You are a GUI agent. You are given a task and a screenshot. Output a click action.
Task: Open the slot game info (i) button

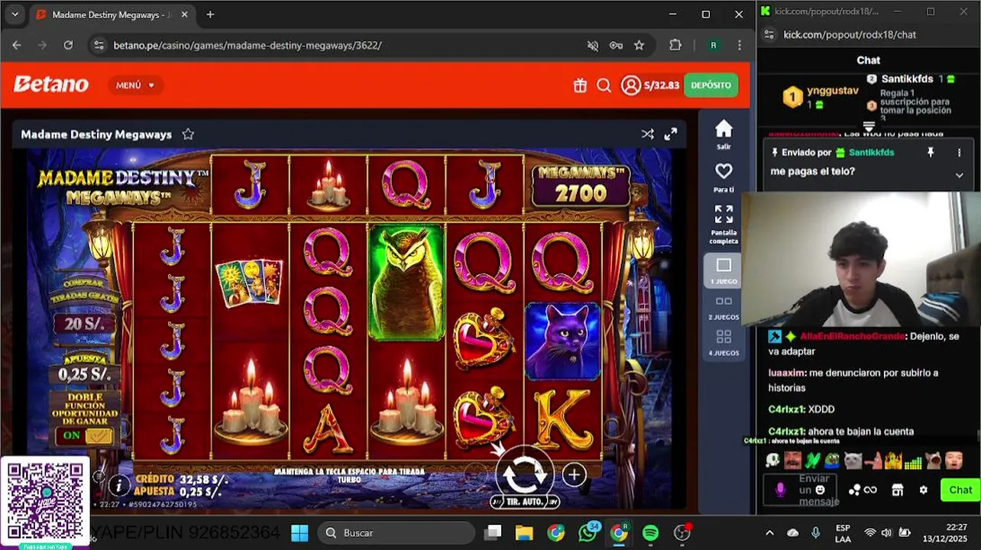coord(118,484)
